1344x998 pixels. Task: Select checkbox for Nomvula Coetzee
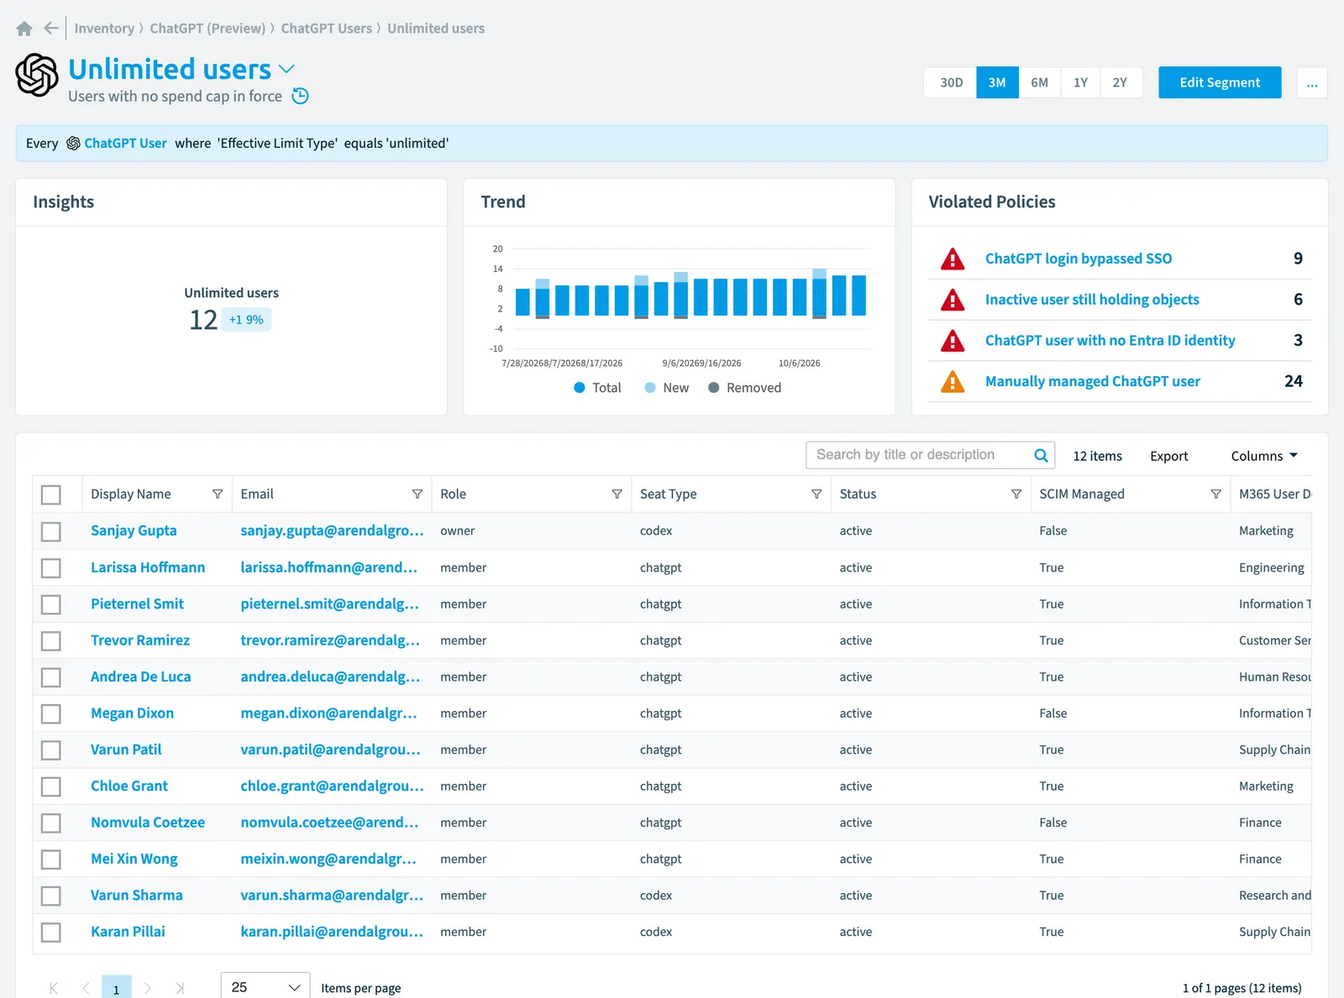51,823
